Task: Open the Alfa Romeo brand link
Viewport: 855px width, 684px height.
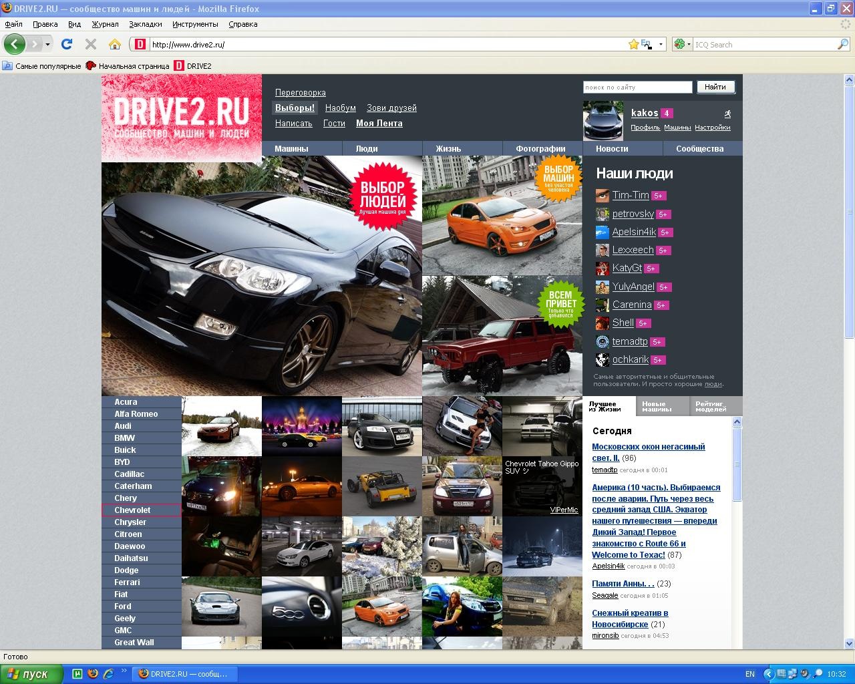Action: (142, 414)
